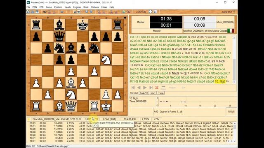Click the Stockfish clock showing 00:08
Screen dimensions: 264x148
pos(200,19)
